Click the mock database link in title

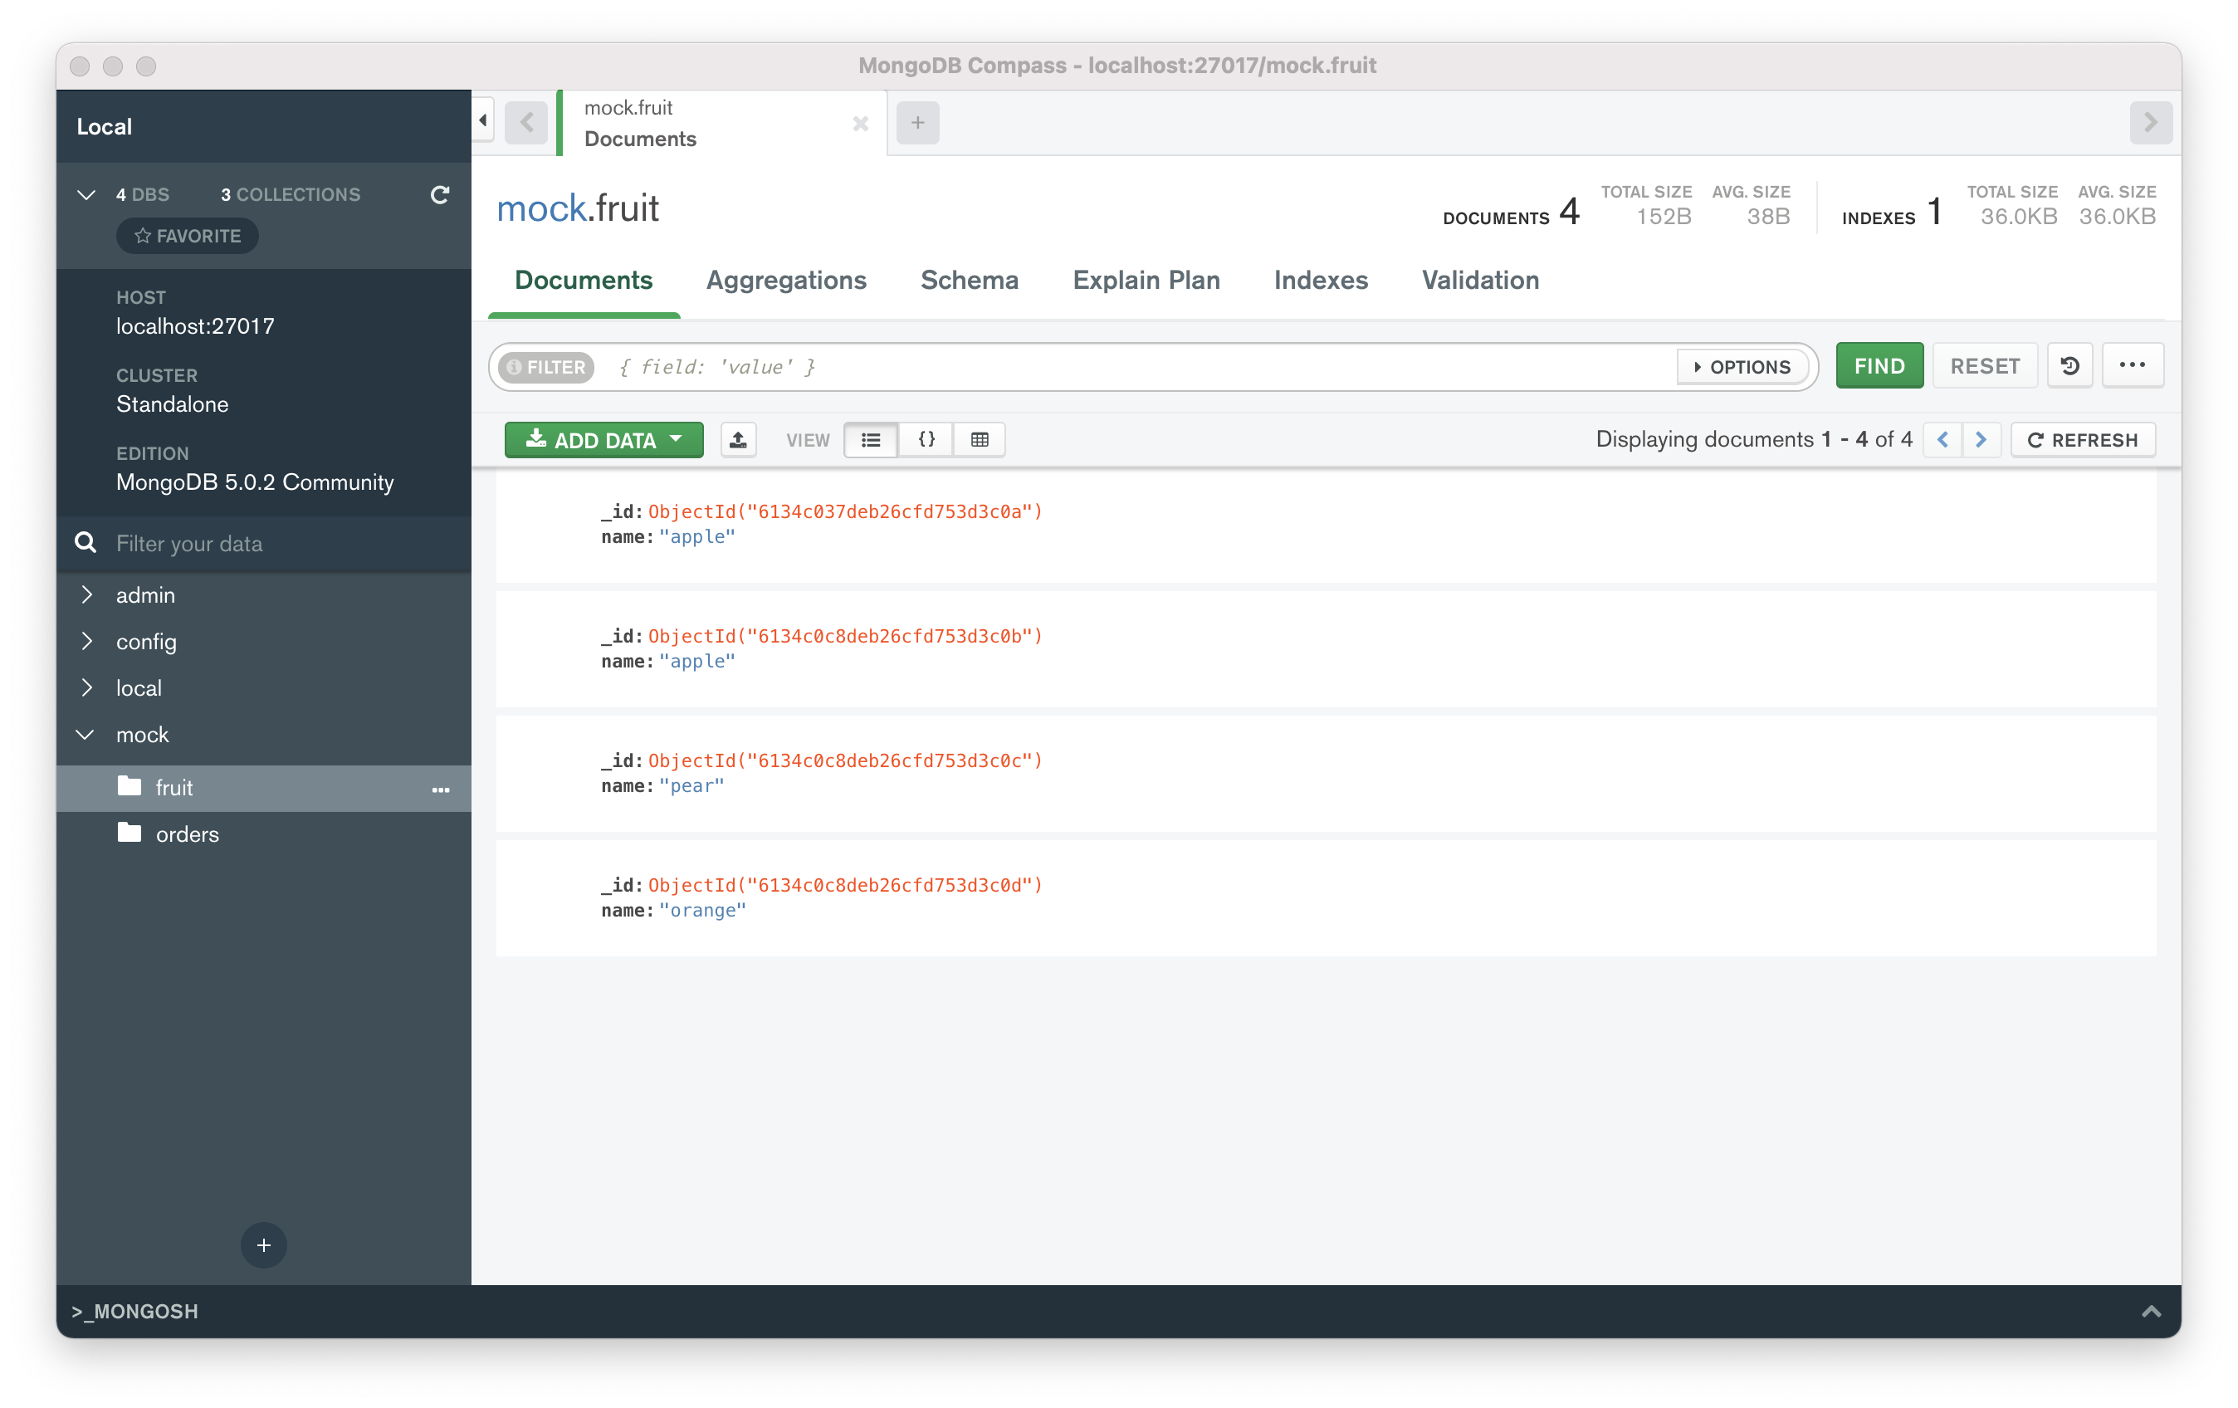(x=542, y=208)
